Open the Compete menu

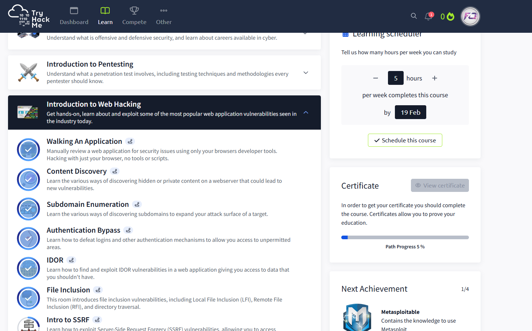pos(134,16)
